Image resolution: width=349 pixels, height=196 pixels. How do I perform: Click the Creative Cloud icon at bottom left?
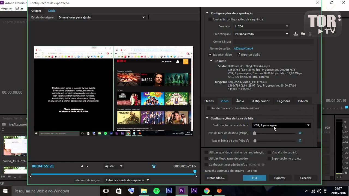point(2,183)
